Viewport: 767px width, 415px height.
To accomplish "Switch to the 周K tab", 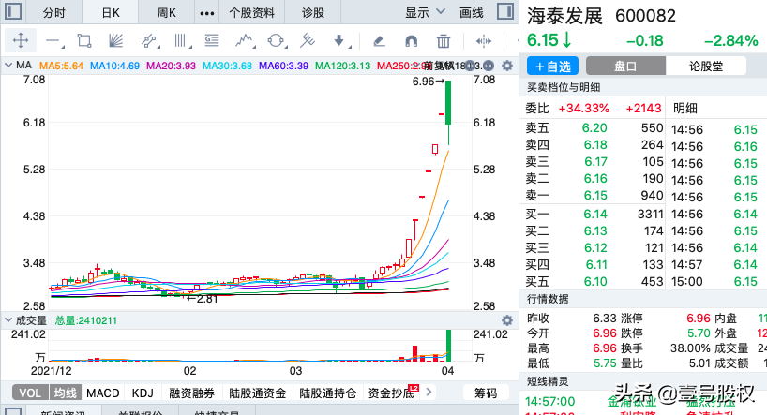I will click(167, 12).
